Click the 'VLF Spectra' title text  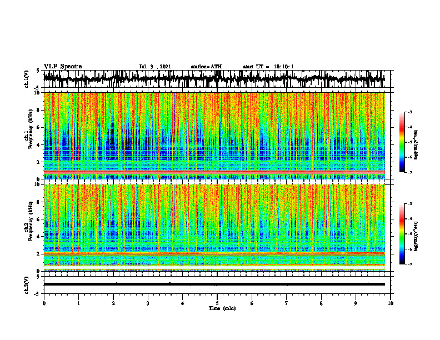63,67
